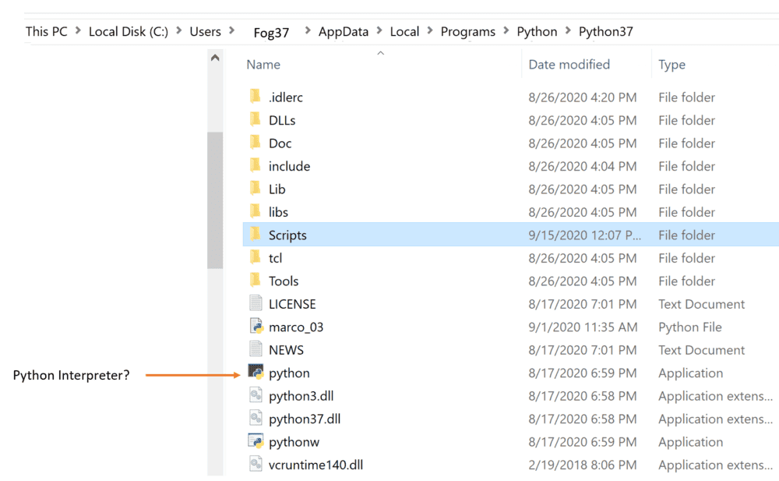Click the python application icon
This screenshot has width=779, height=481.
[256, 373]
